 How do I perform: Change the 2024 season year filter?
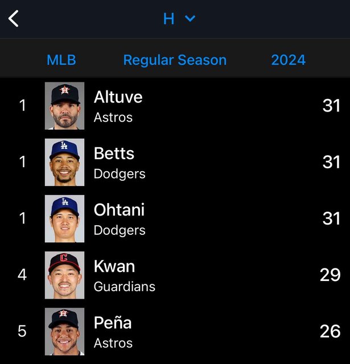[288, 60]
